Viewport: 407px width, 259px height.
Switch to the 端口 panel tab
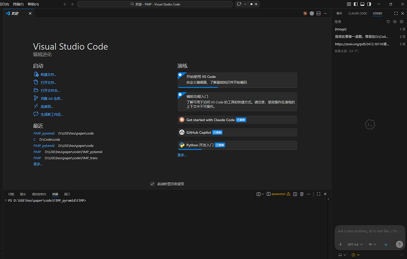(67, 194)
